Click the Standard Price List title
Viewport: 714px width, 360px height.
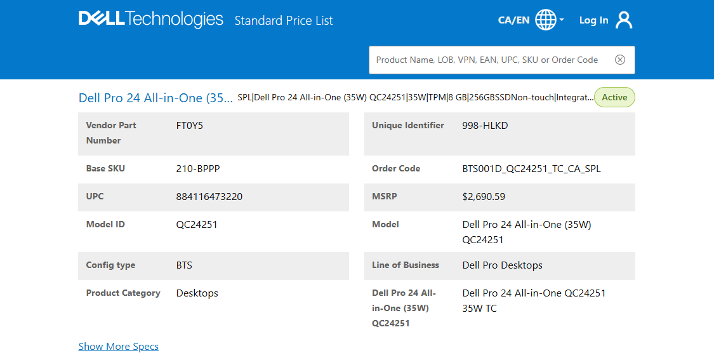point(284,20)
